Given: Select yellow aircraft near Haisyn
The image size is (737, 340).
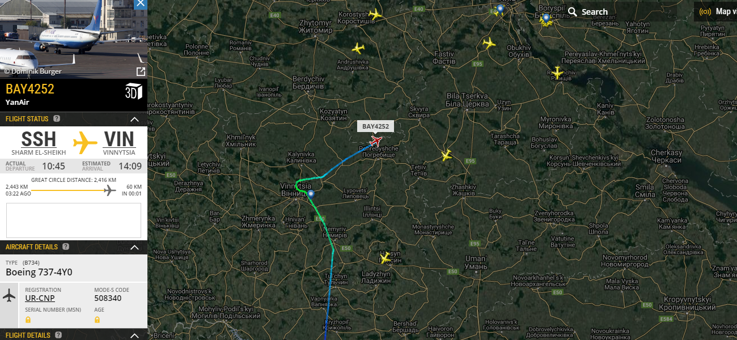Looking at the screenshot, I should click(x=386, y=258).
